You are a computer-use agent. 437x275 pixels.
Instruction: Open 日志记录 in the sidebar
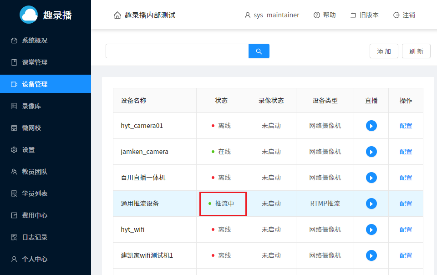point(46,237)
